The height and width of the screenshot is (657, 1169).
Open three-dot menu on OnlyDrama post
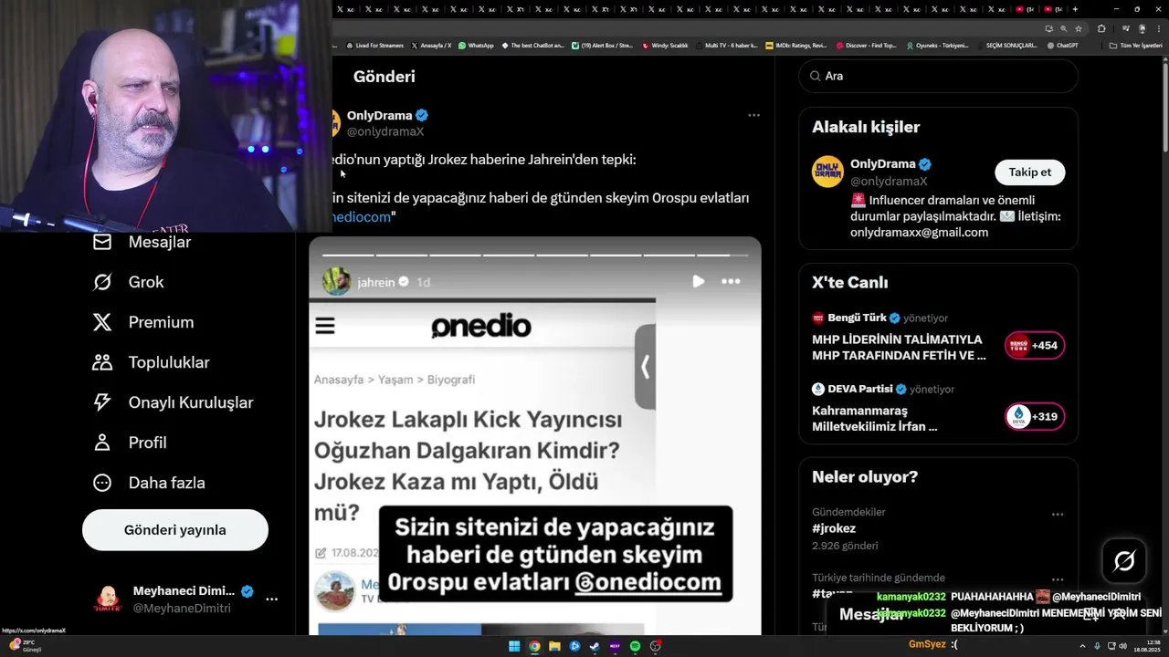753,115
